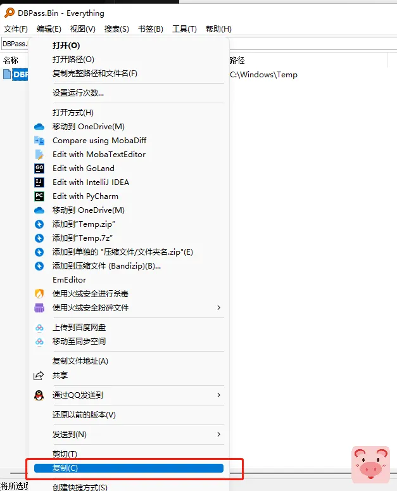
Task: Select Edit with IntelliJ IDEA
Action: [91, 182]
